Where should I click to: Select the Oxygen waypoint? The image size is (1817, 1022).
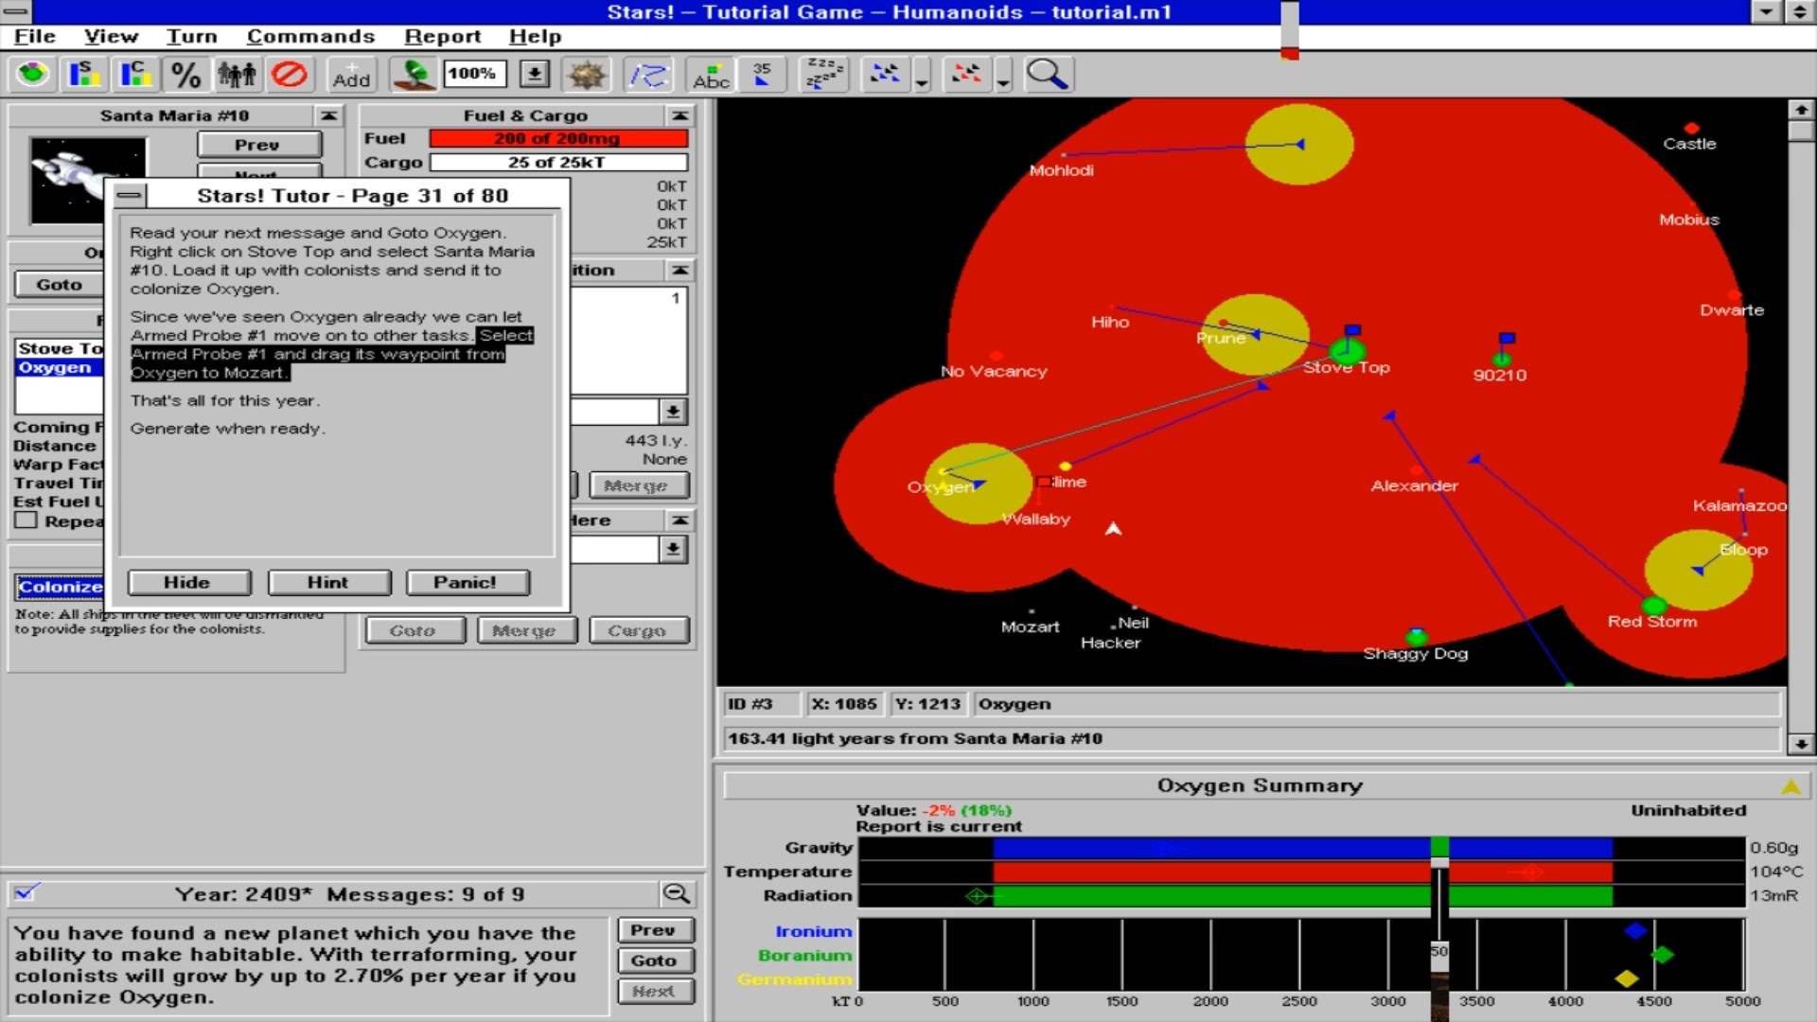tap(60, 367)
